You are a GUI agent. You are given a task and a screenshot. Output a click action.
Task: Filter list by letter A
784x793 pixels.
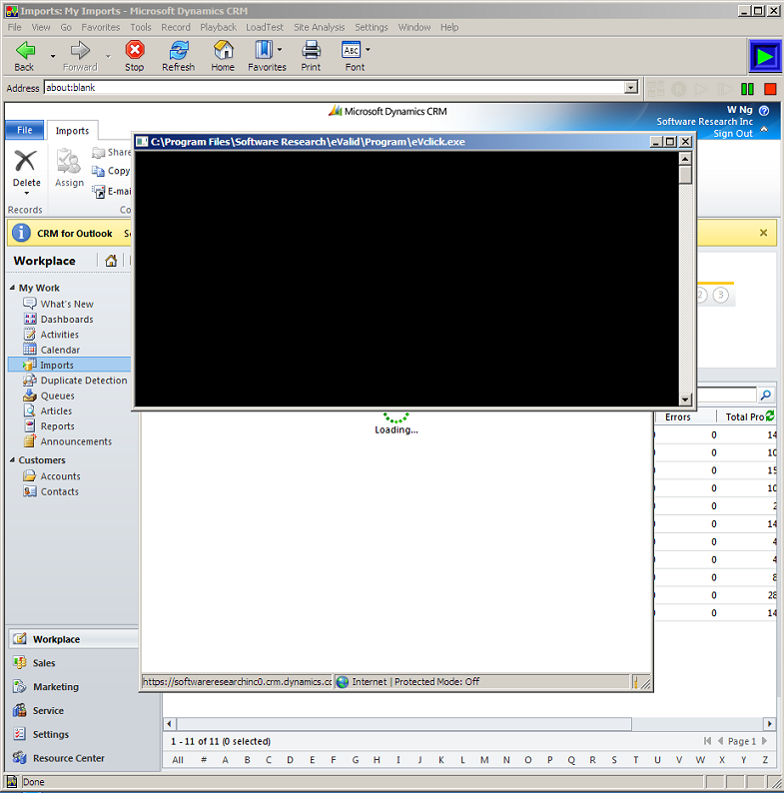(225, 760)
